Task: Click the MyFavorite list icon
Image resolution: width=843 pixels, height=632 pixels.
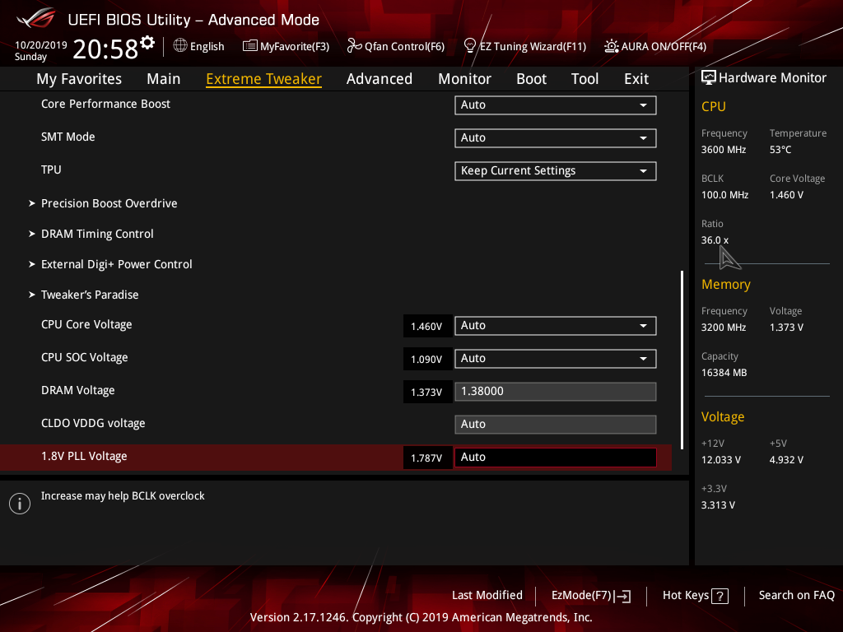Action: pyautogui.click(x=249, y=46)
